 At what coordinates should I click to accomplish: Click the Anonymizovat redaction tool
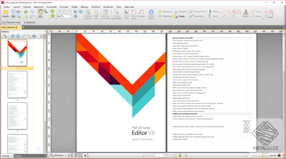[x=198, y=12]
